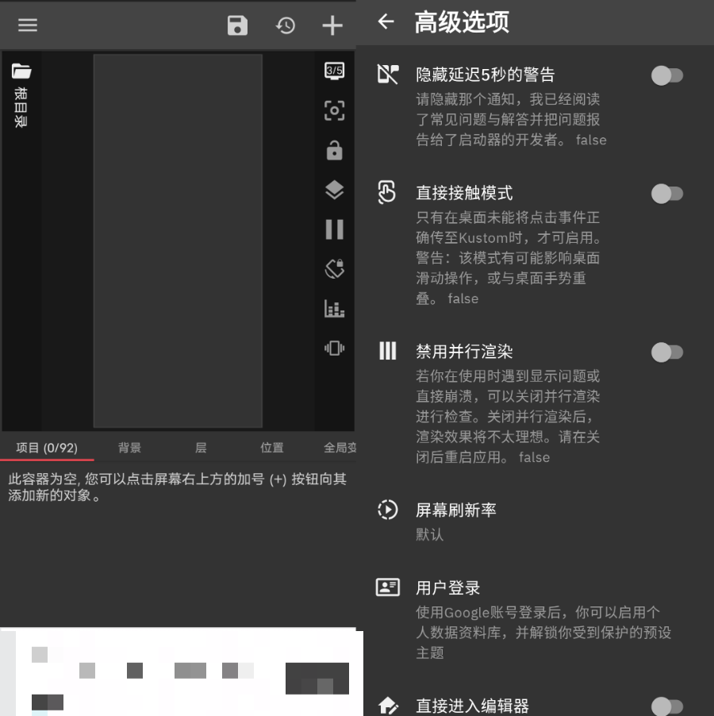Go back from 高级选项 with arrow
Viewport: 714px width, 716px height.
(386, 21)
